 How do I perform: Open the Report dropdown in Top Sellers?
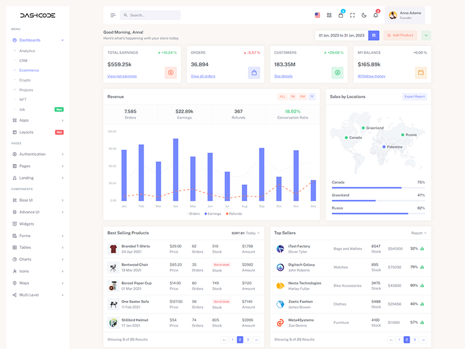[x=419, y=233]
